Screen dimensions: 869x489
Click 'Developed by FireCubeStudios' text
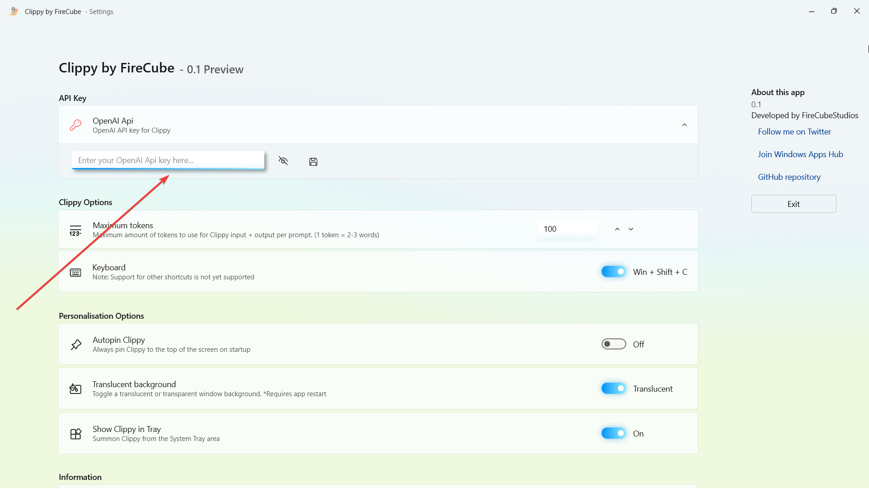click(x=805, y=115)
